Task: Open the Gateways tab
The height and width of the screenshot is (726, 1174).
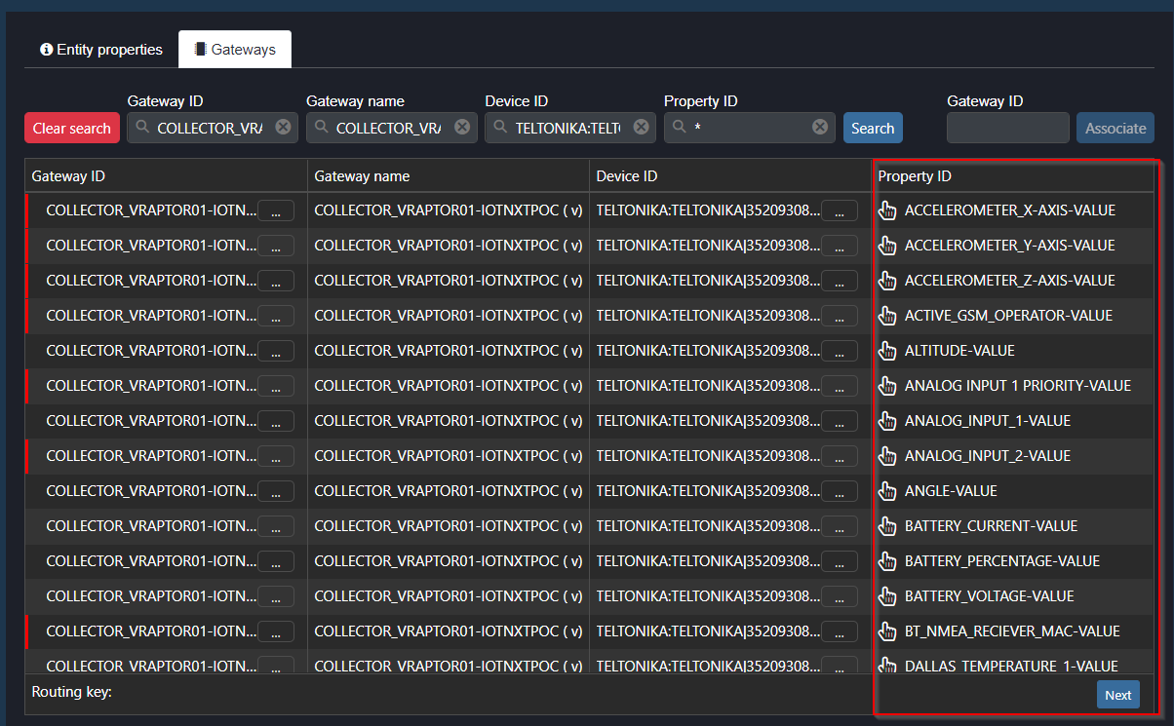Action: point(235,50)
